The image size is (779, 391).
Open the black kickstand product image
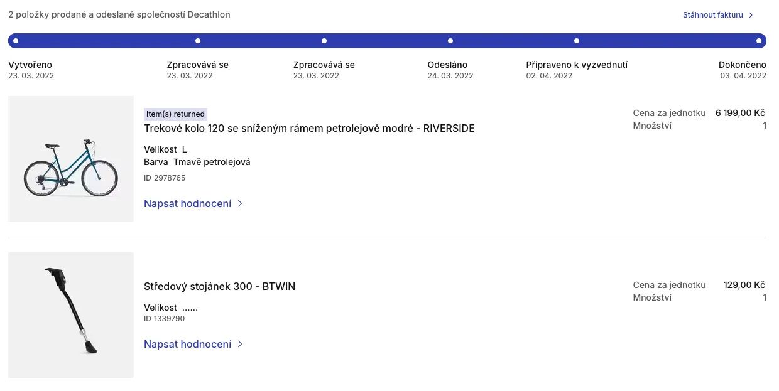coord(71,315)
